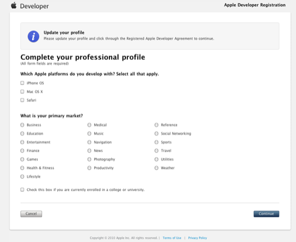Click the 'What is your primary market?' question
The height and width of the screenshot is (242, 296).
point(52,116)
